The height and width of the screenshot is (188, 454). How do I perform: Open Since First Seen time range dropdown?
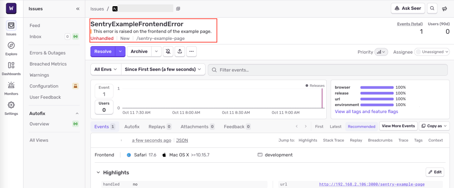tap(163, 70)
